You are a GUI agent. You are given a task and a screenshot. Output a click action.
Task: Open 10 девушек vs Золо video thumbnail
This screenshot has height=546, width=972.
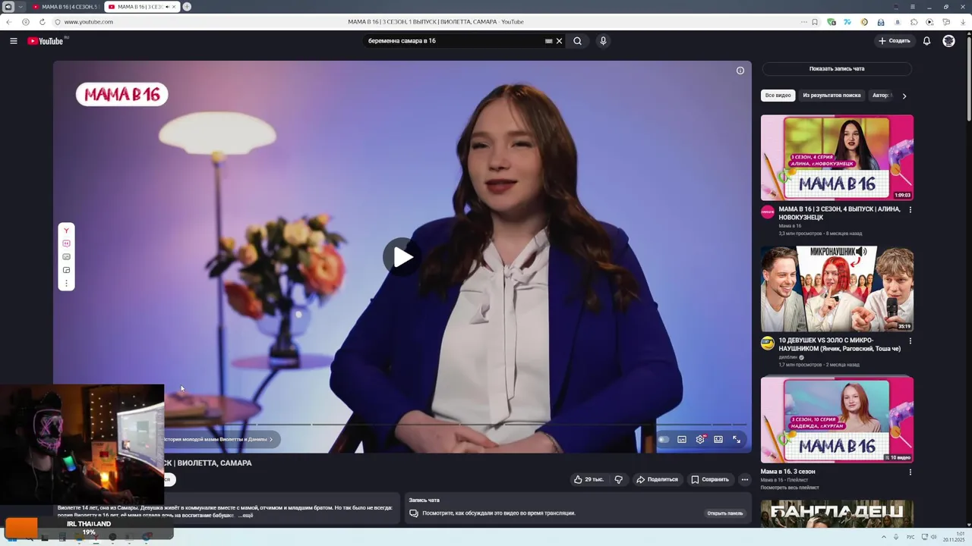837,289
